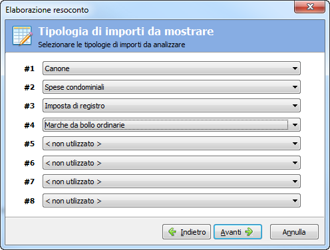Click the #8 non utilizzato combo box

coord(172,201)
